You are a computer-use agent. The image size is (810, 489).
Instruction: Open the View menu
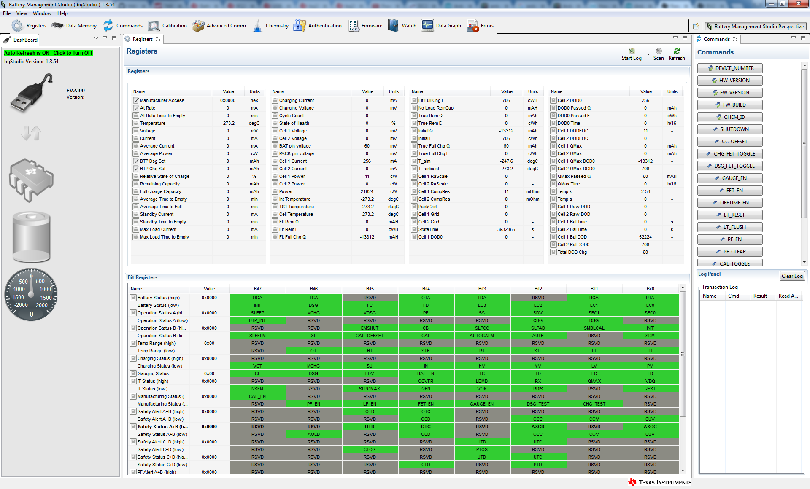pos(22,13)
